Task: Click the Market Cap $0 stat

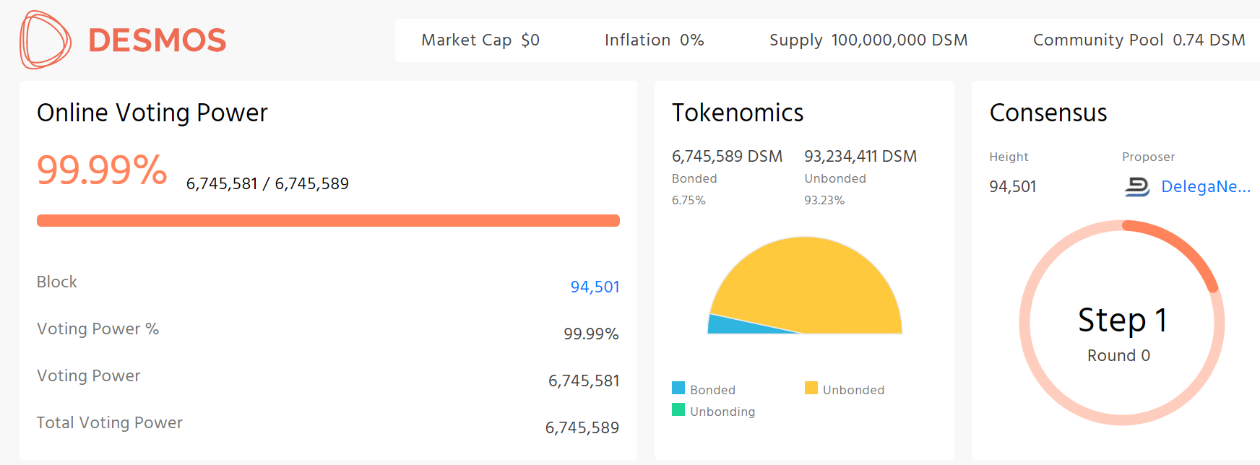Action: click(480, 40)
